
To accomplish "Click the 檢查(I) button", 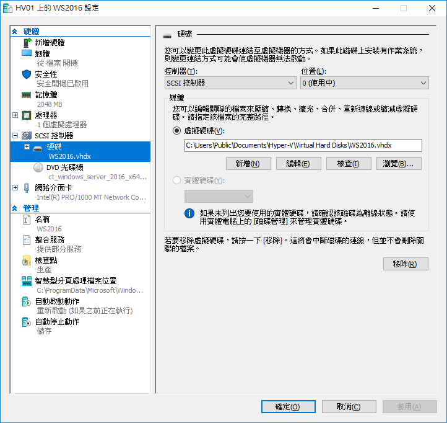I will 349,164.
